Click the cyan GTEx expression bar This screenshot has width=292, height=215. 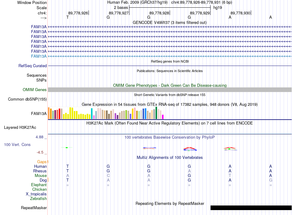pyautogui.click(x=92, y=113)
